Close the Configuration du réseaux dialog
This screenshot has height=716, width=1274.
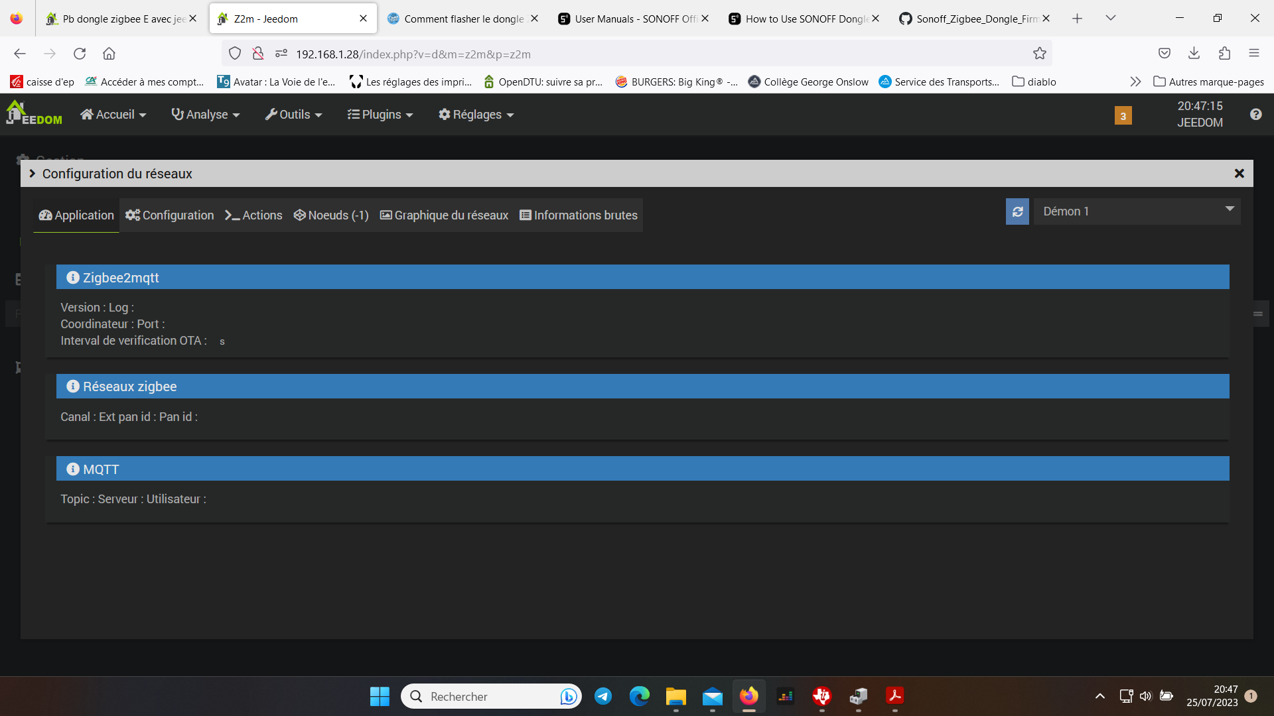pyautogui.click(x=1238, y=174)
